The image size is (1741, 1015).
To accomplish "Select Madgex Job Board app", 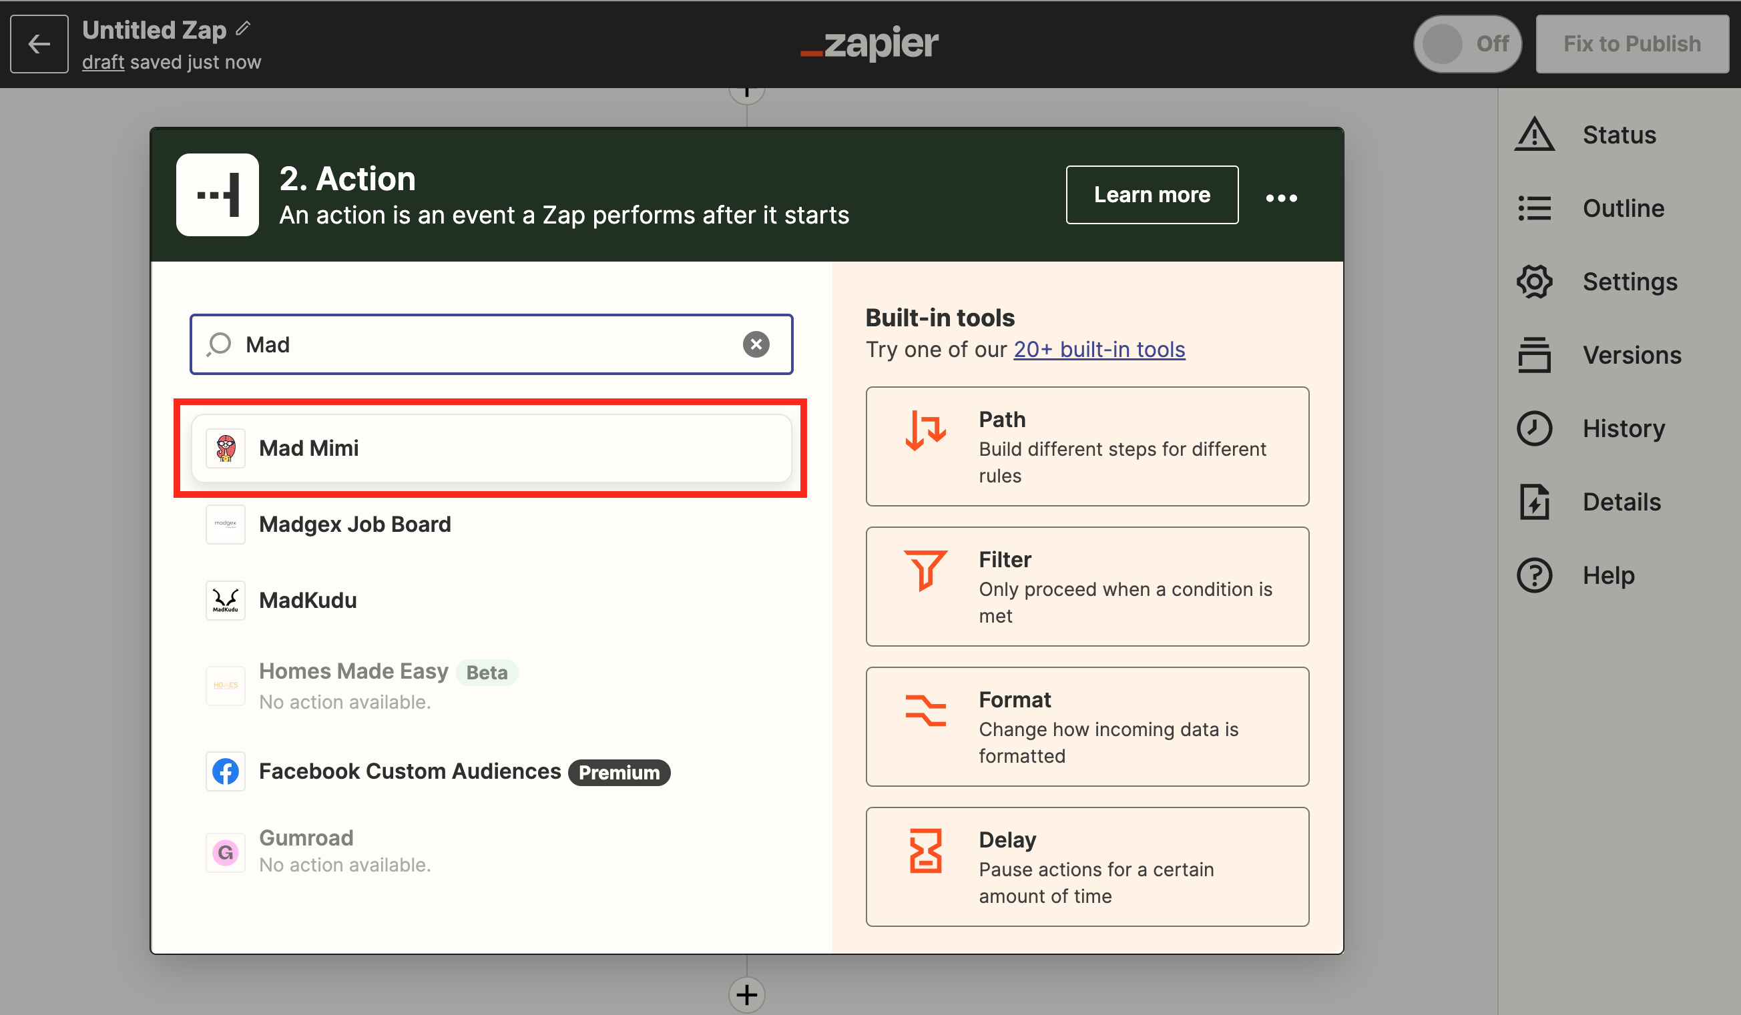I will point(491,524).
